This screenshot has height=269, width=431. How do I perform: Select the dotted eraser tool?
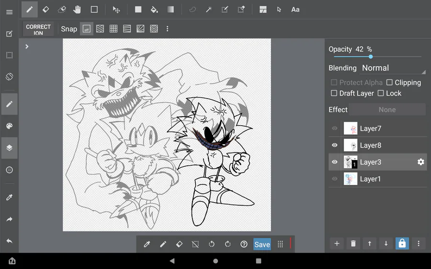(x=62, y=10)
